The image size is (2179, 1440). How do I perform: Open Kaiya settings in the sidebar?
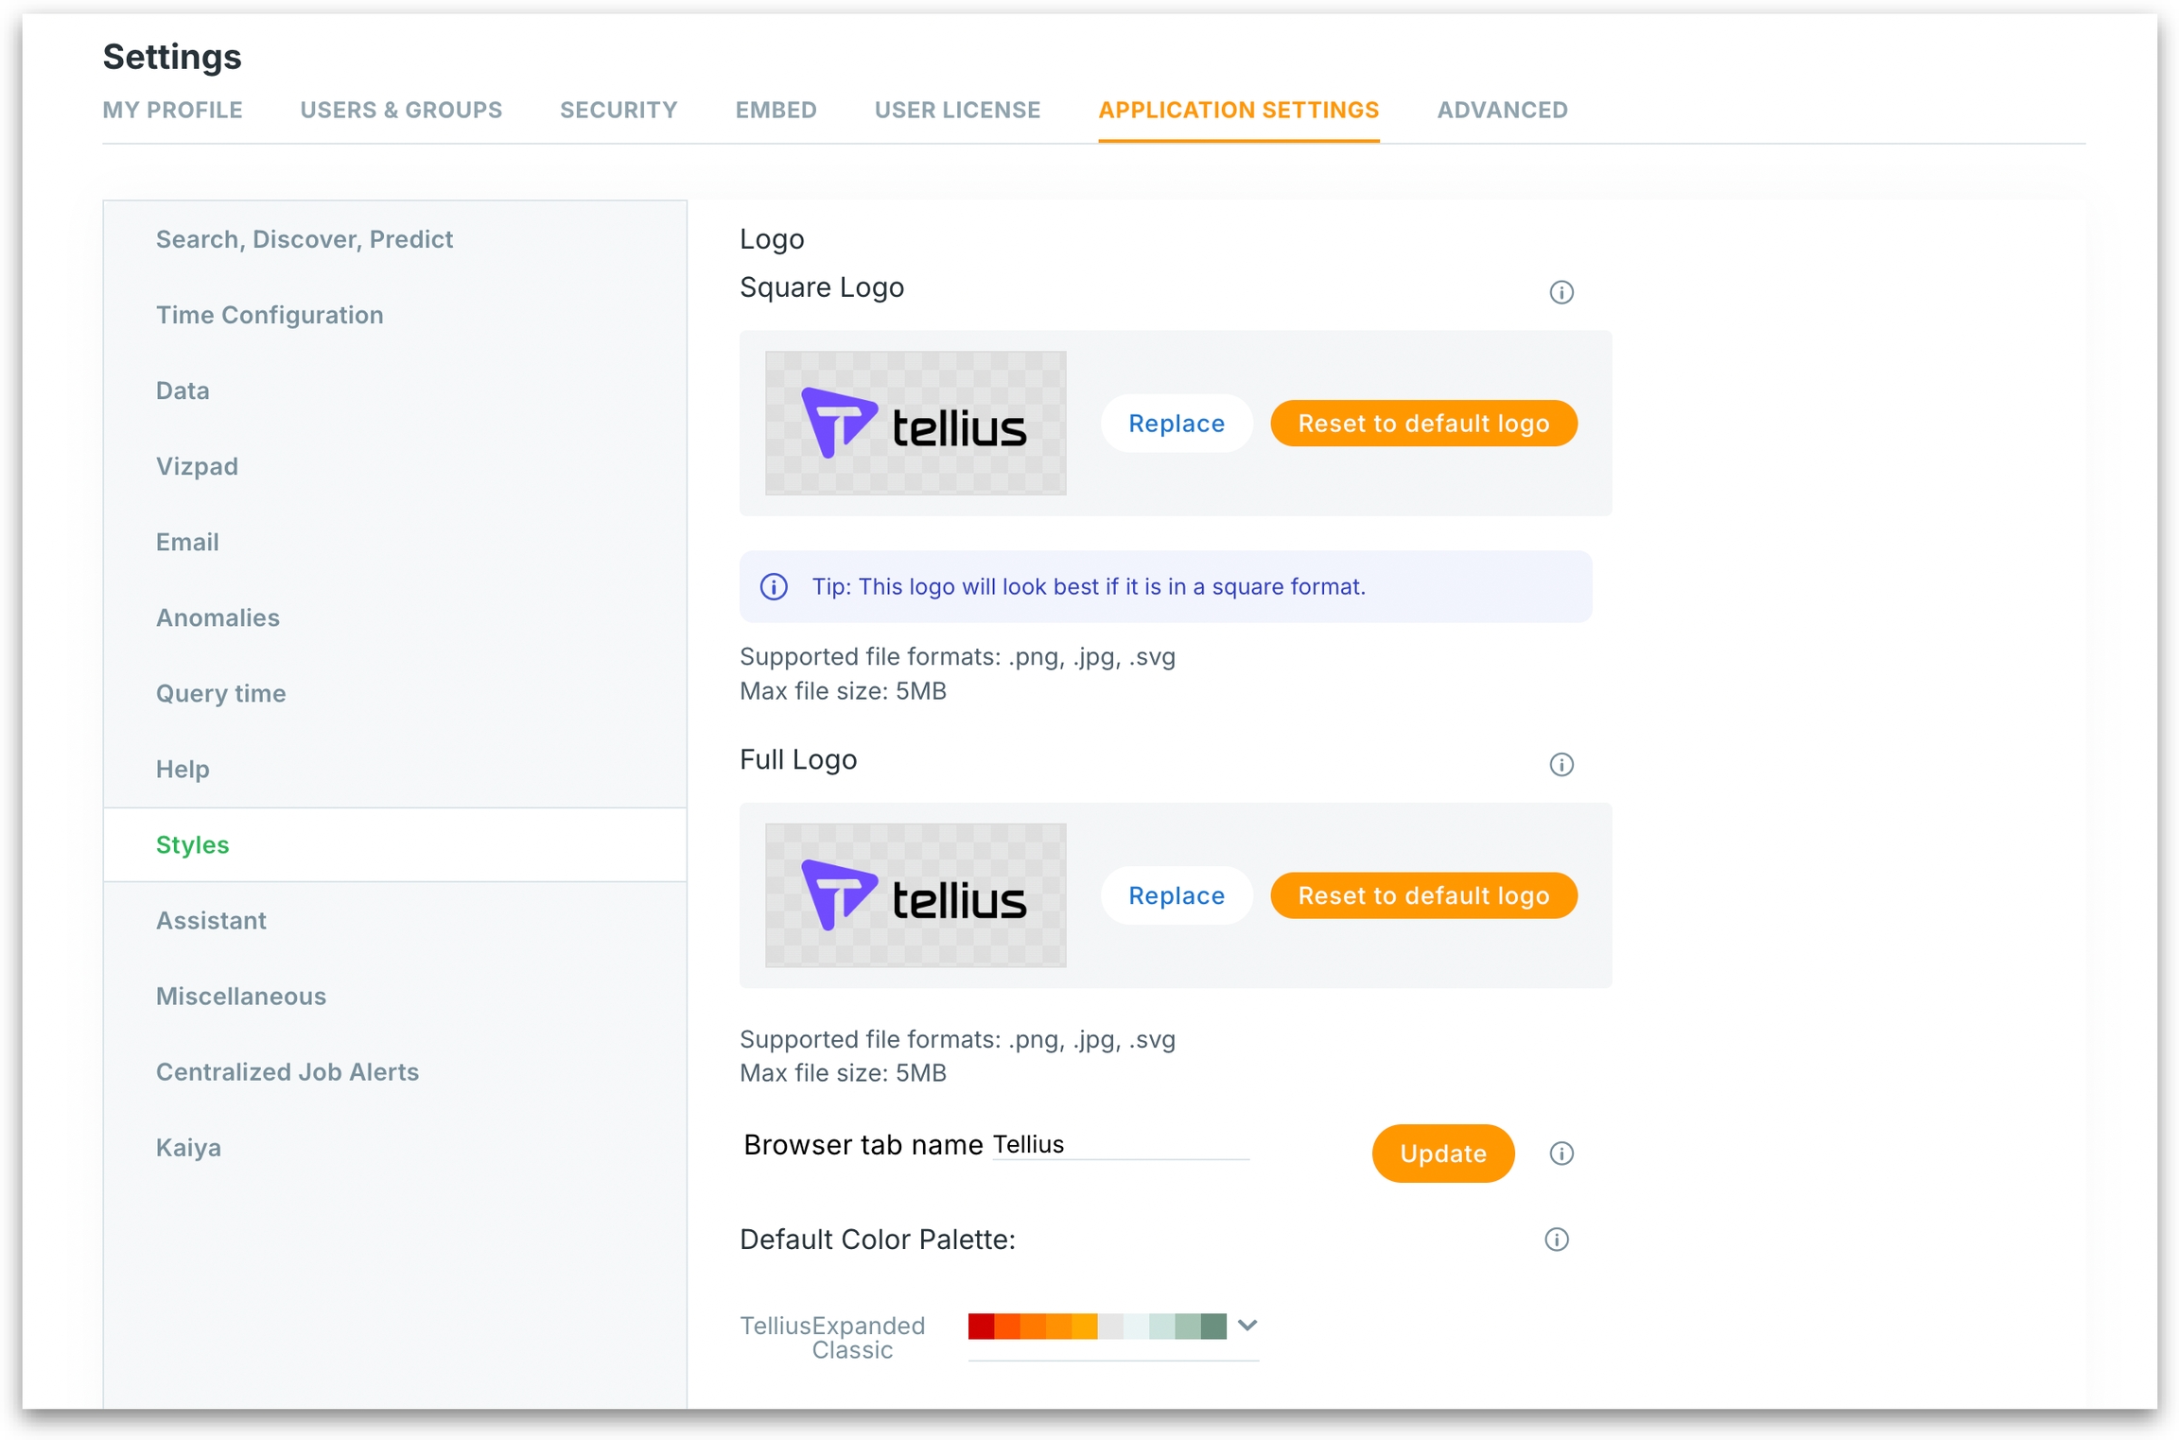(x=188, y=1147)
